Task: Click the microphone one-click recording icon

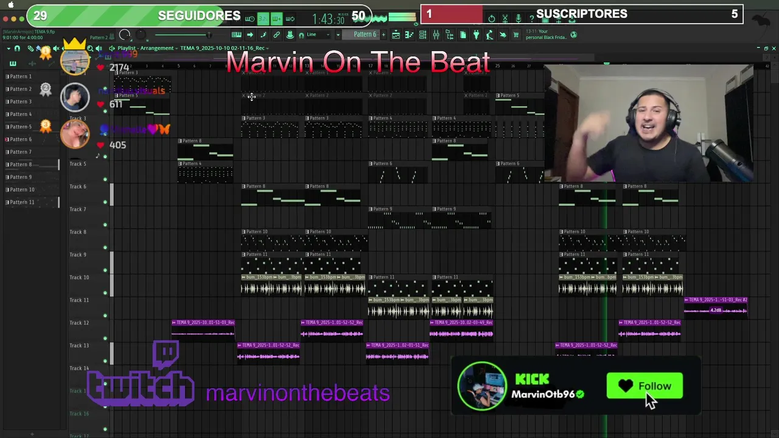Action: 519,19
